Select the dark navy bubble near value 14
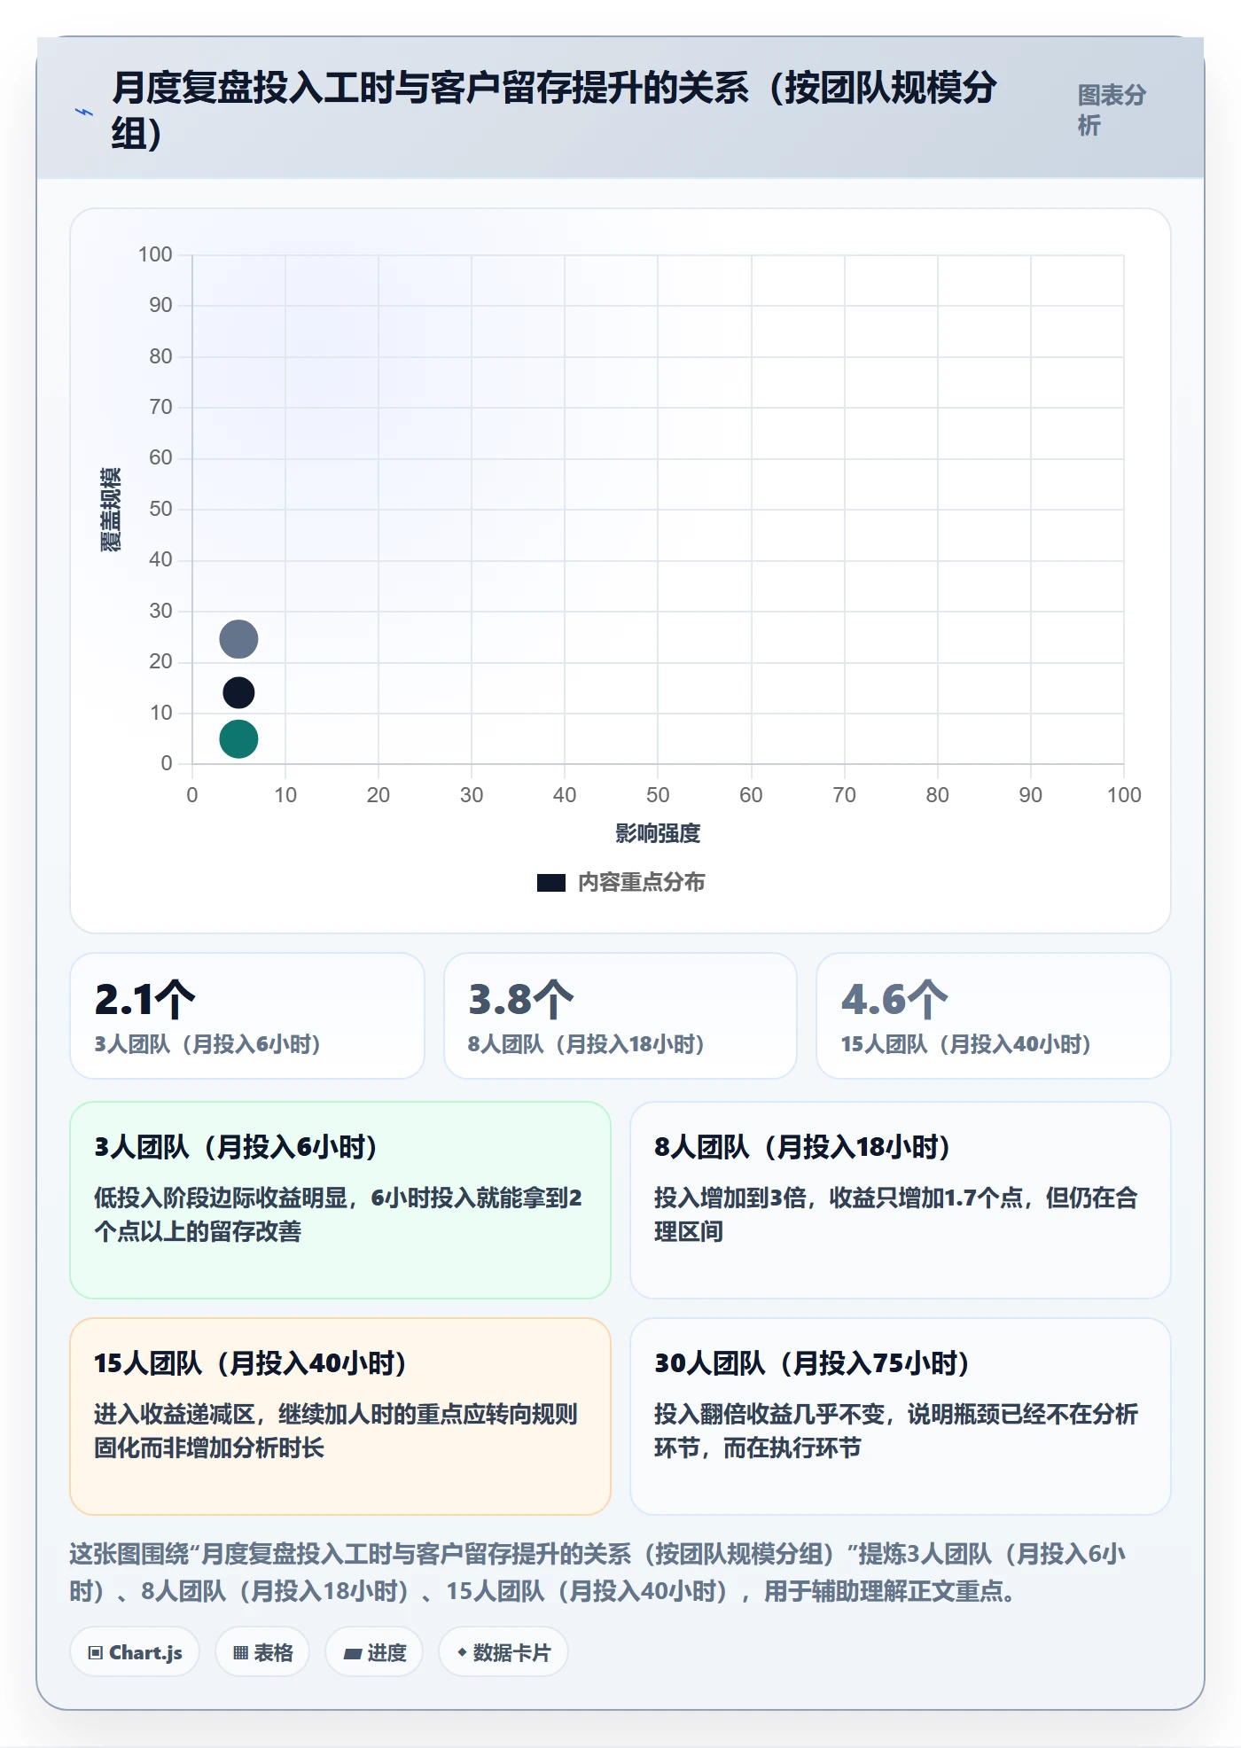This screenshot has height=1748, width=1241. click(x=238, y=692)
